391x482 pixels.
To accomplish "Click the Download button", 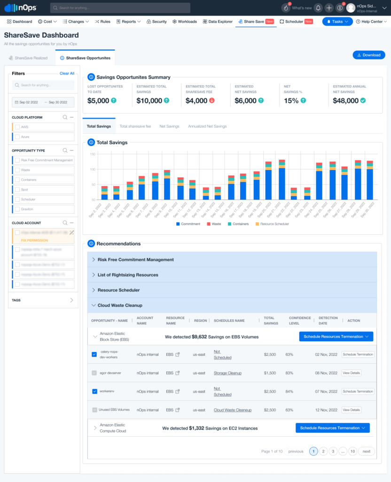I will 369,55.
